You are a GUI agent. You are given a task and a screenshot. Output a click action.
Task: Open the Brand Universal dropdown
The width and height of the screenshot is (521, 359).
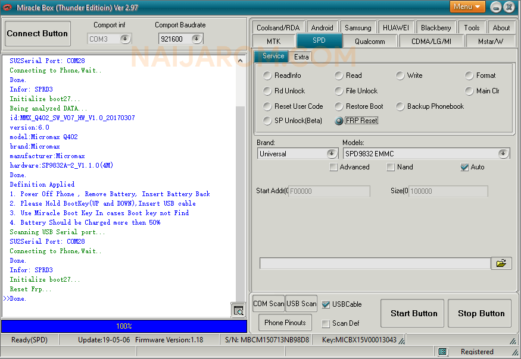click(331, 153)
